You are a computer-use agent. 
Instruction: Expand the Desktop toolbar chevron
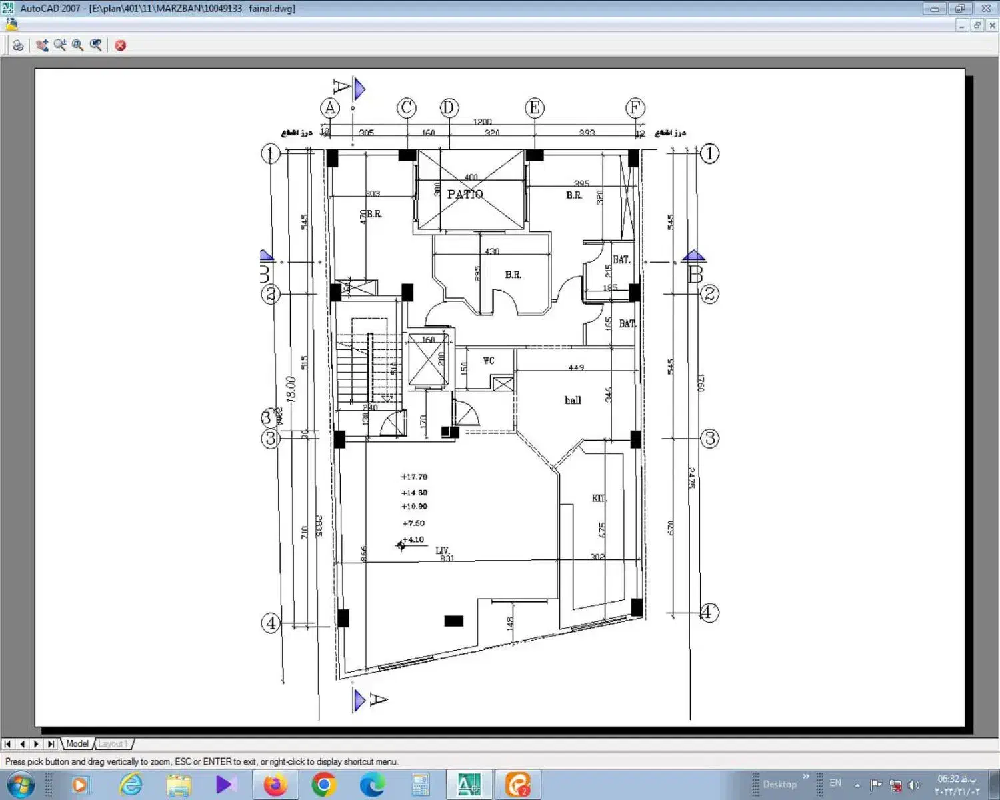[x=805, y=777]
